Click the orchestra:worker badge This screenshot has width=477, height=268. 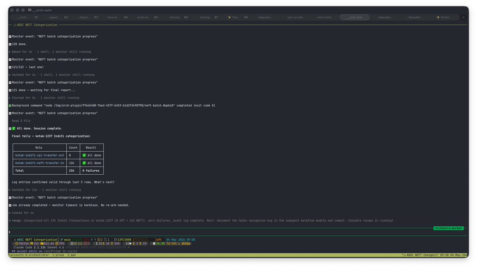click(449, 228)
